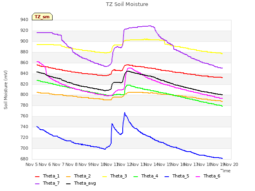Click the blue Theta_5 legend swatch
255x191 pixels.
[x=167, y=177]
